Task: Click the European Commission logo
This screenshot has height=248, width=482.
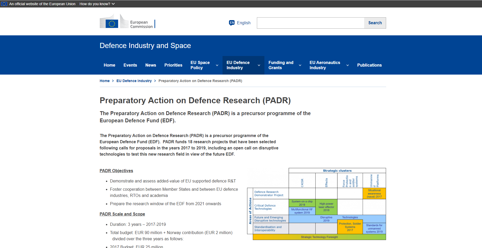Action: pos(127,22)
